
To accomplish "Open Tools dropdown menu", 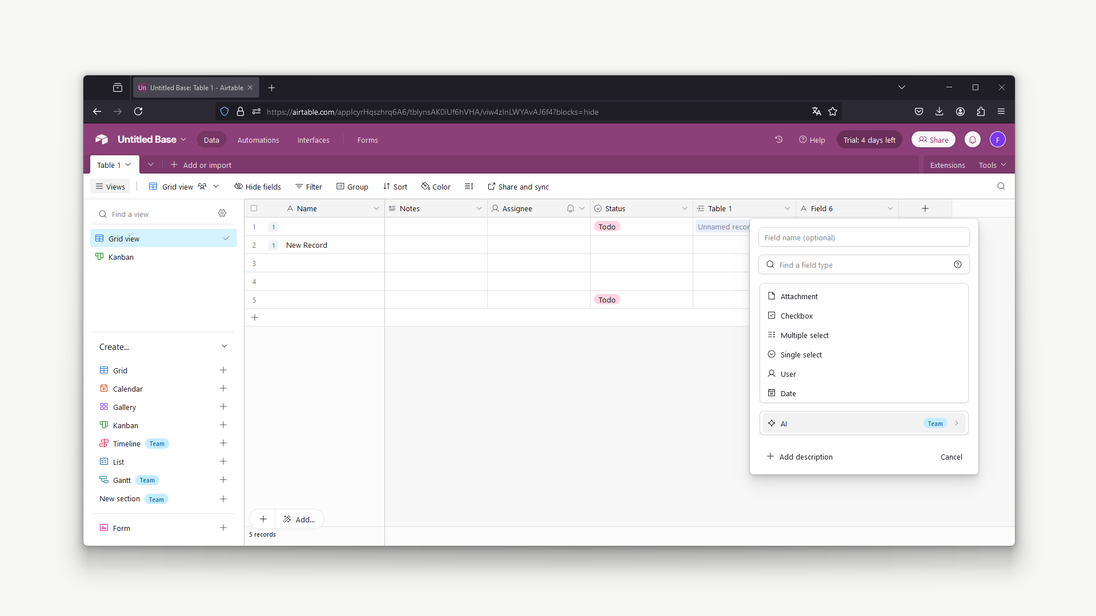I will pos(993,165).
